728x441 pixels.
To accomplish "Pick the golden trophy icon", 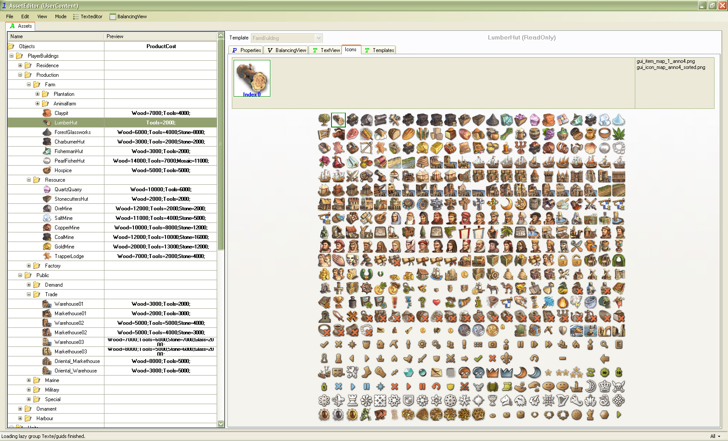I will (338, 302).
